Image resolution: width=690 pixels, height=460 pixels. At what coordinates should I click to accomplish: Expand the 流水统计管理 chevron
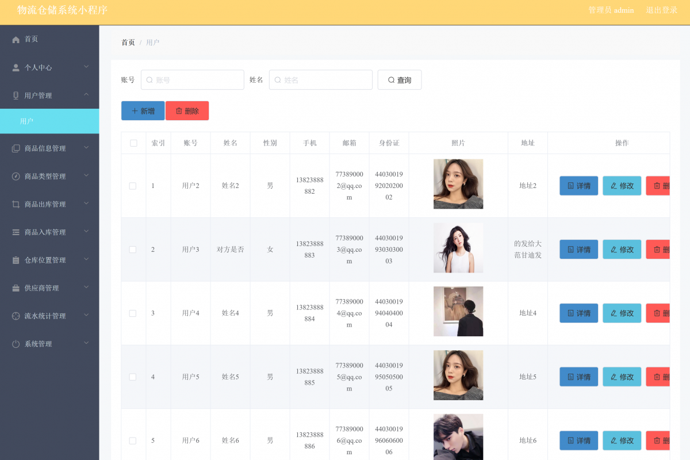86,315
